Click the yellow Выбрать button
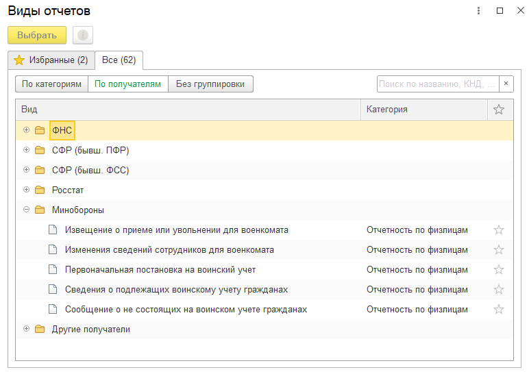This screenshot has height=372, width=529. point(37,35)
